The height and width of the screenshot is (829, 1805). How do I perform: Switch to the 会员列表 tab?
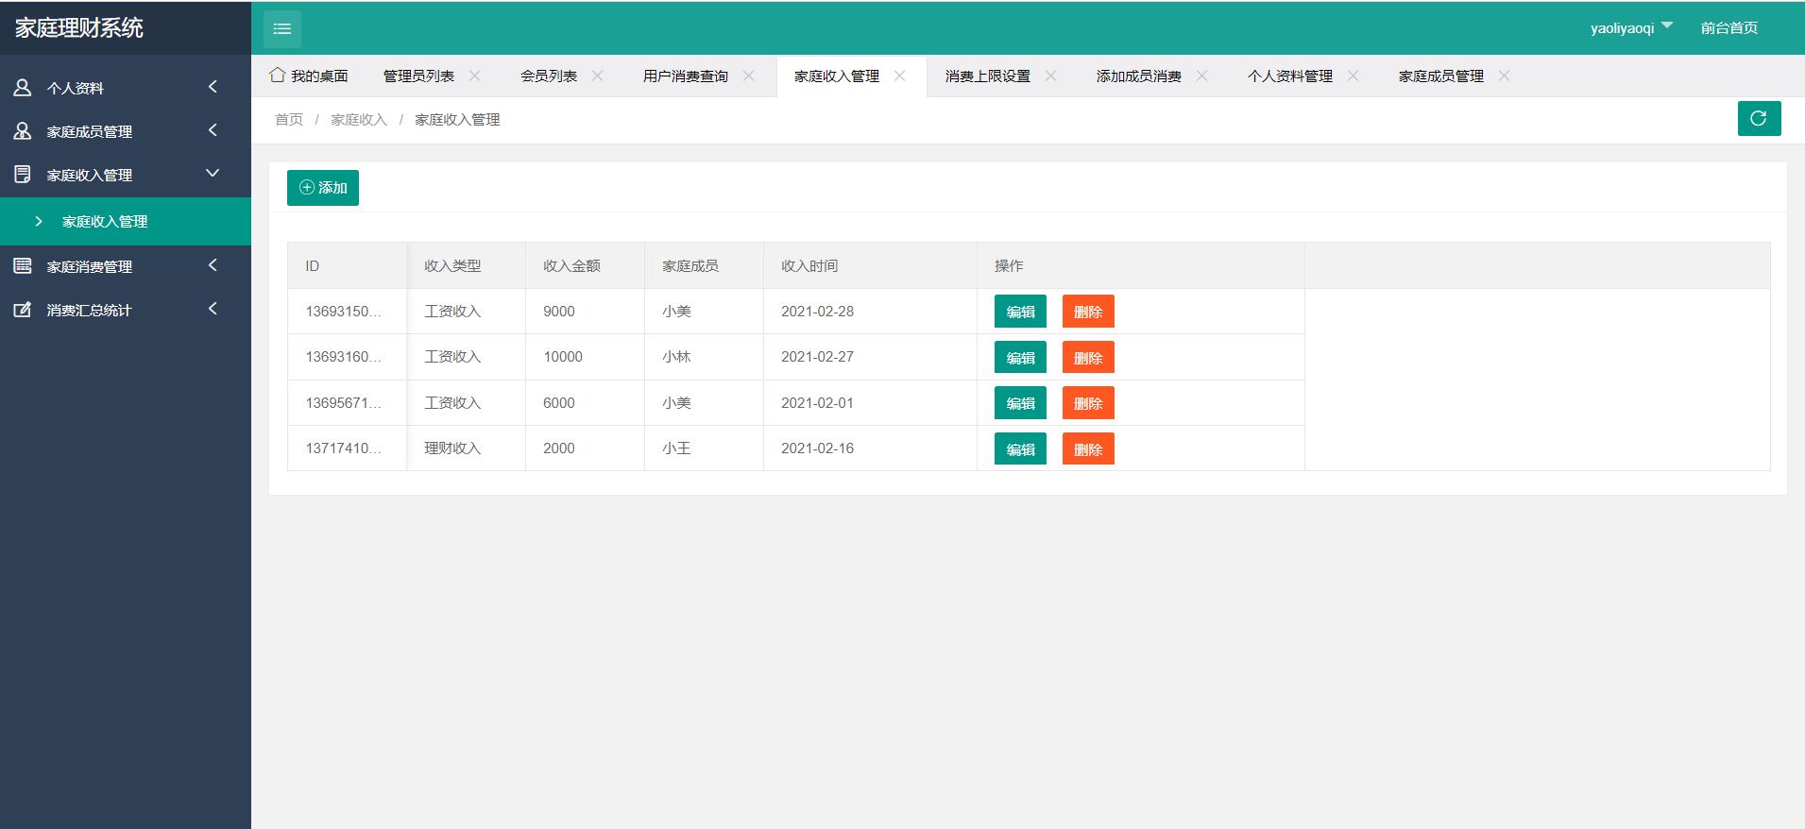click(549, 76)
